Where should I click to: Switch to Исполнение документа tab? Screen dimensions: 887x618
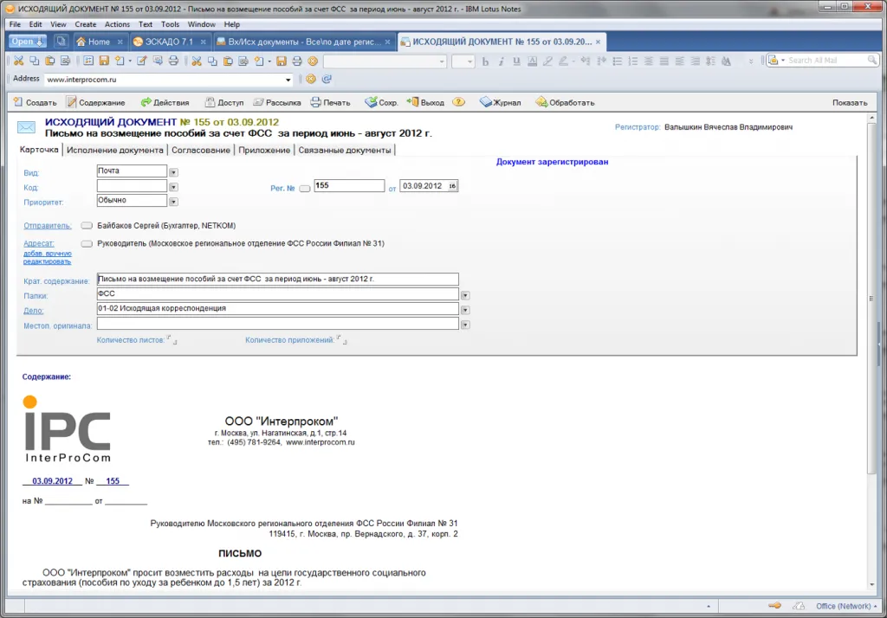tap(114, 150)
